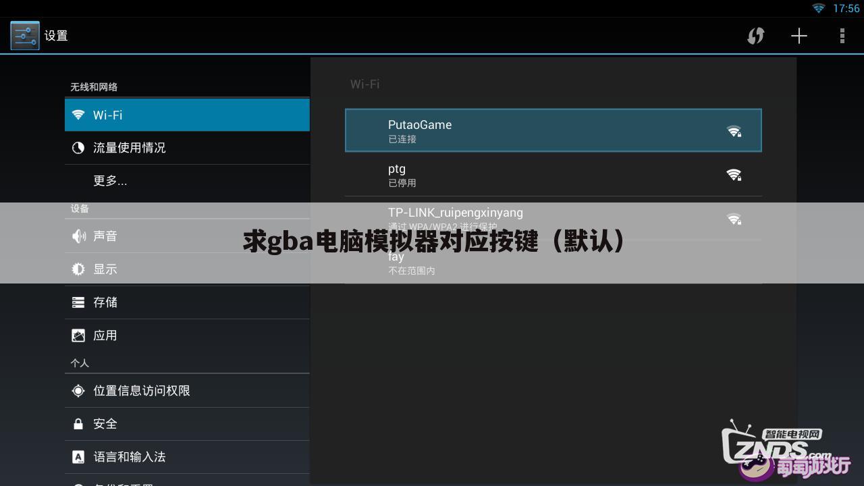The height and width of the screenshot is (486, 864).
Task: Select Wi-Fi in the settings sidebar
Action: pyautogui.click(x=187, y=115)
